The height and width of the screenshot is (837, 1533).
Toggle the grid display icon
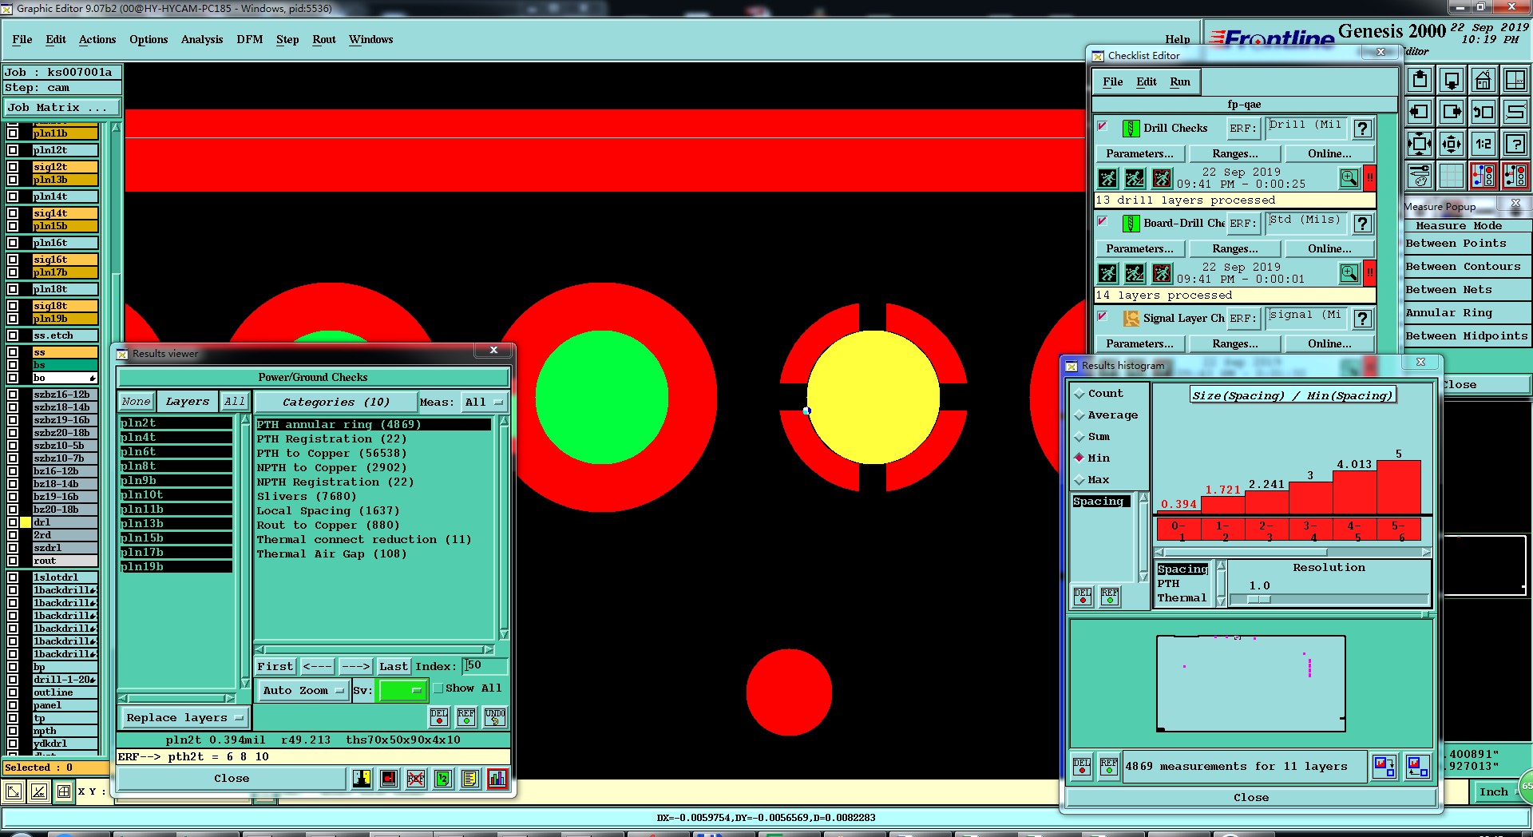[x=1452, y=176]
